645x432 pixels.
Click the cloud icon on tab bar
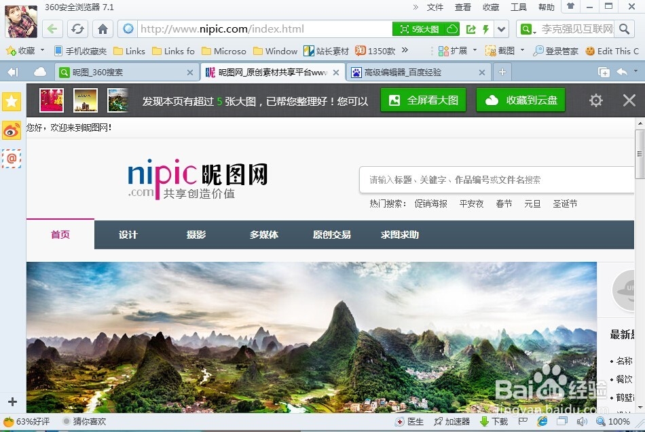pos(40,73)
